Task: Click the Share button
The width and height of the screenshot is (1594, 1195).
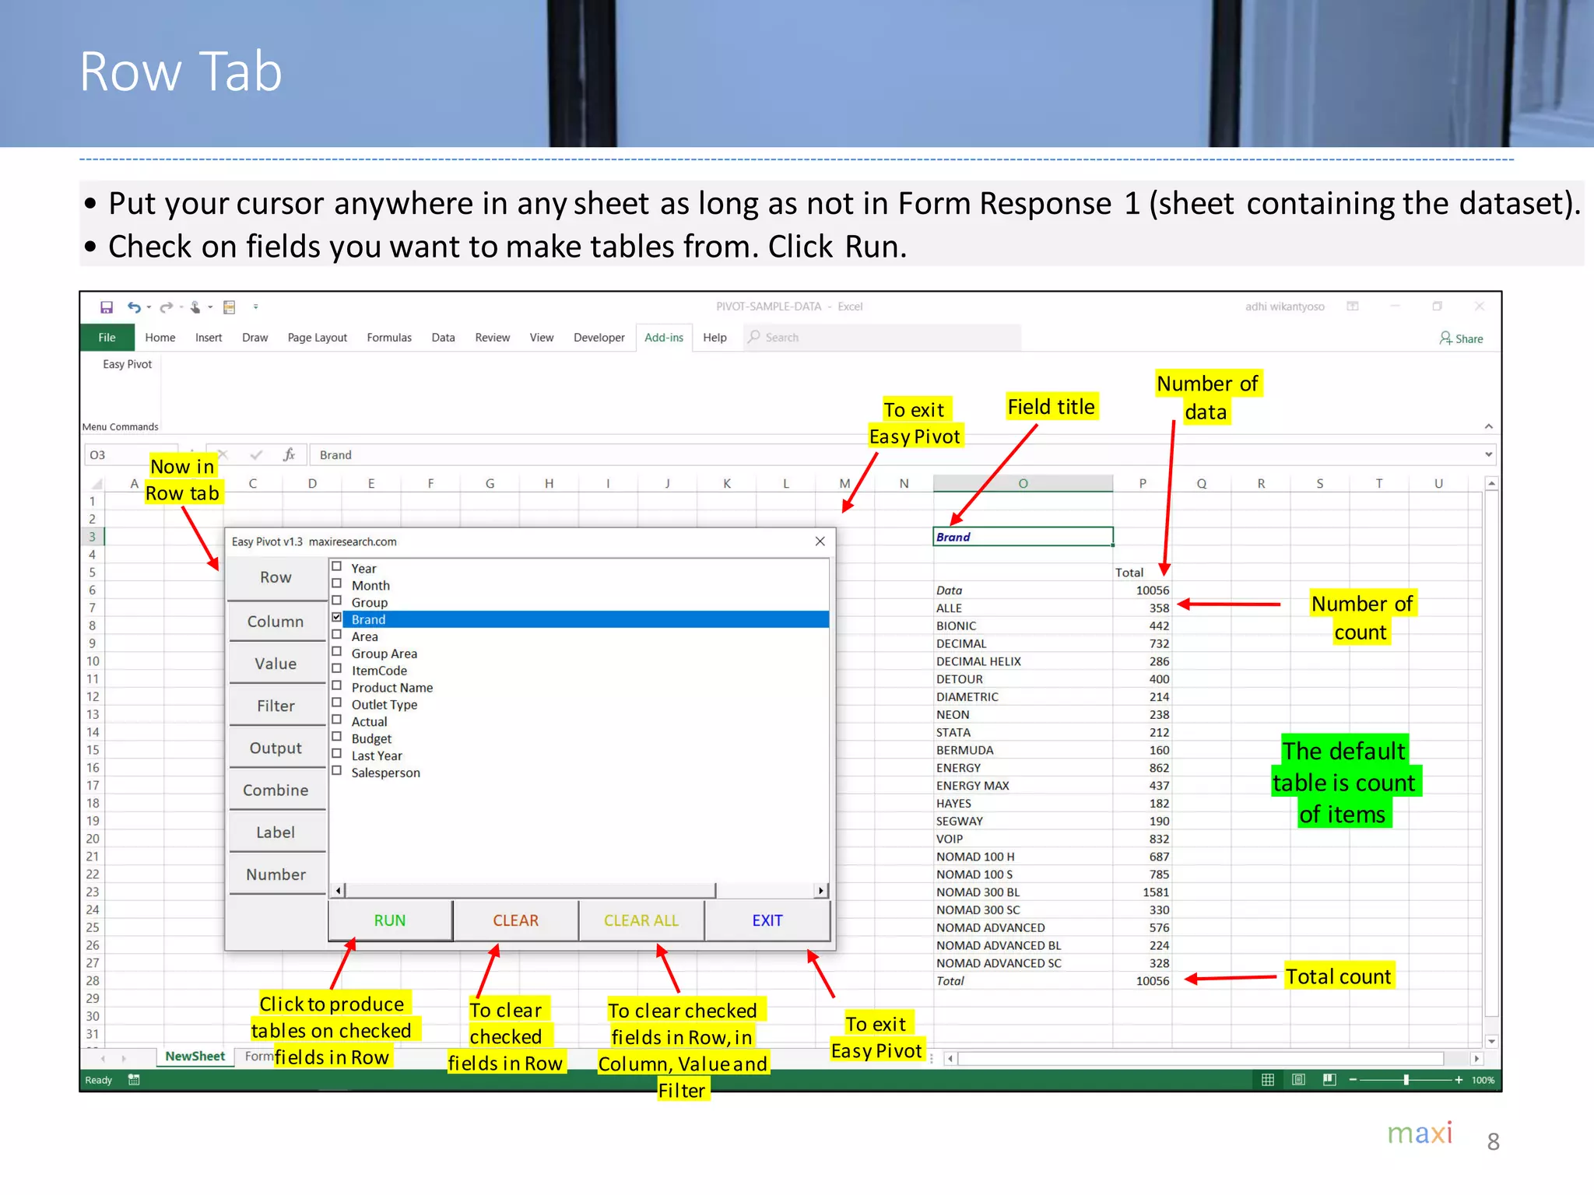Action: [1461, 338]
